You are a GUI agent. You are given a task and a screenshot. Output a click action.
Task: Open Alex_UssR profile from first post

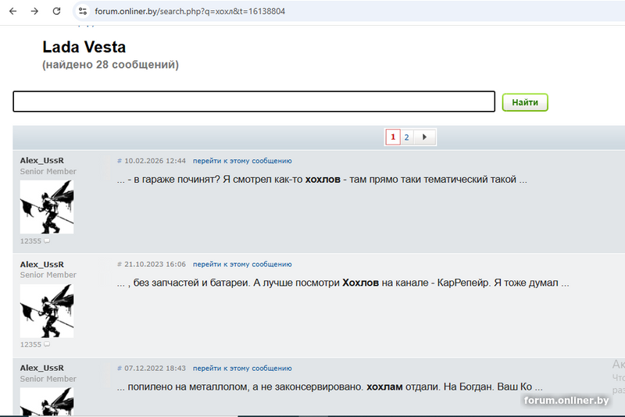(42, 160)
